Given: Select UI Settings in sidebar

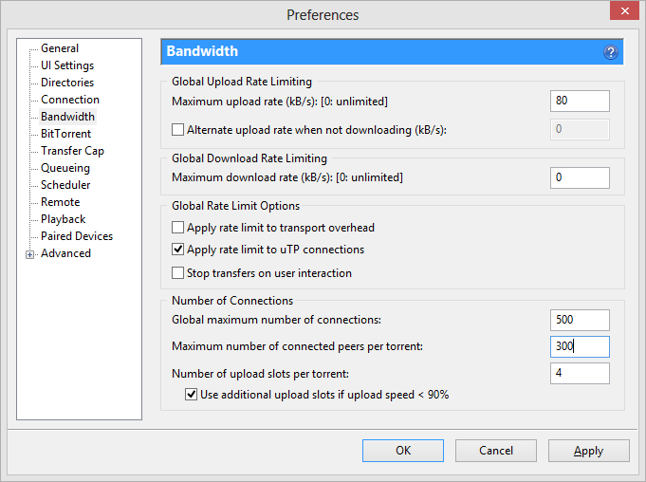Looking at the screenshot, I should [x=66, y=65].
